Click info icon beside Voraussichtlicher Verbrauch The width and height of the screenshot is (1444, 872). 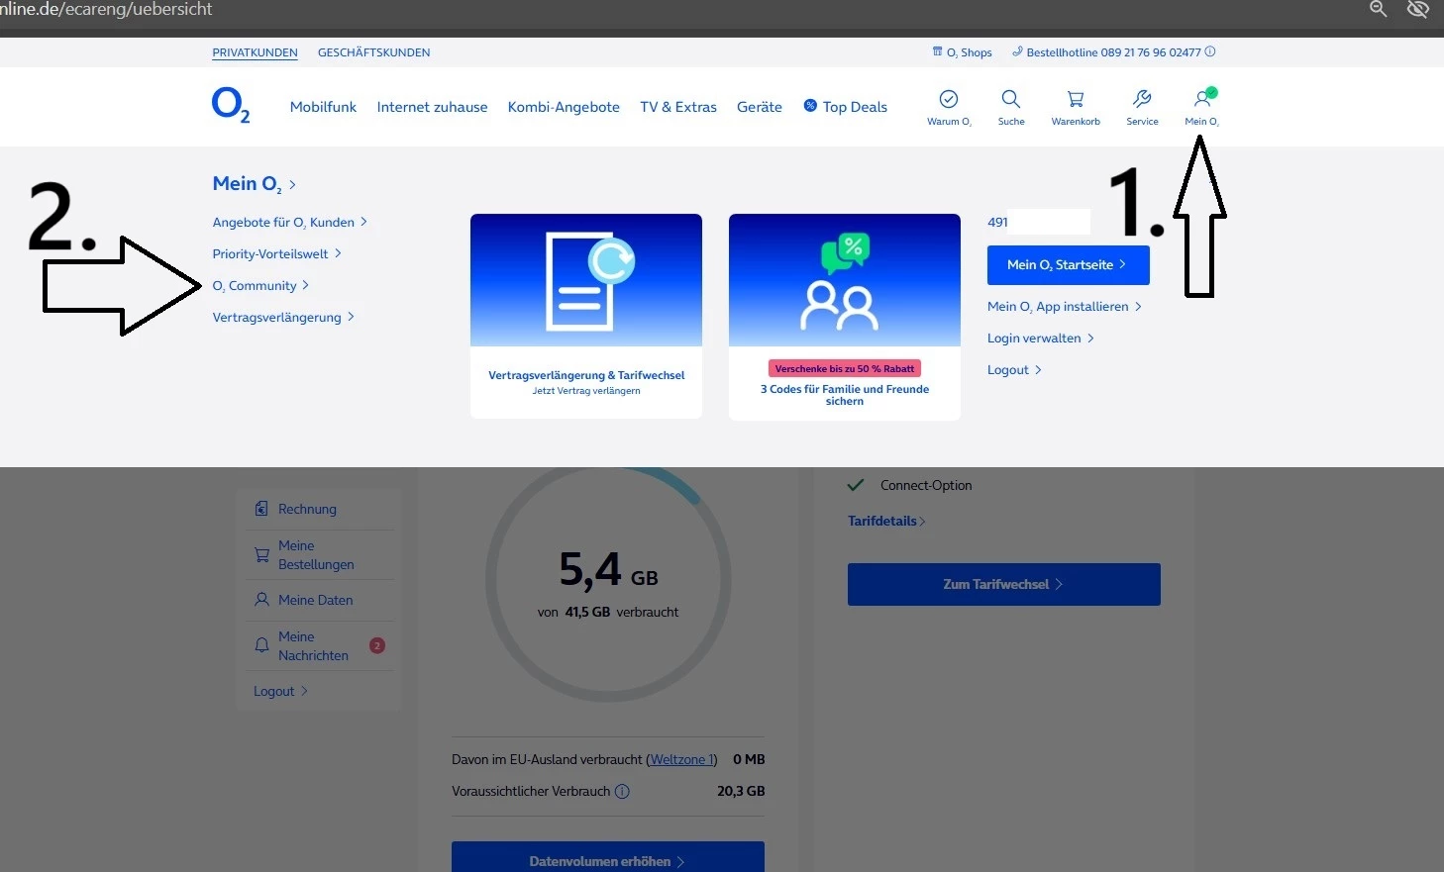pyautogui.click(x=622, y=792)
